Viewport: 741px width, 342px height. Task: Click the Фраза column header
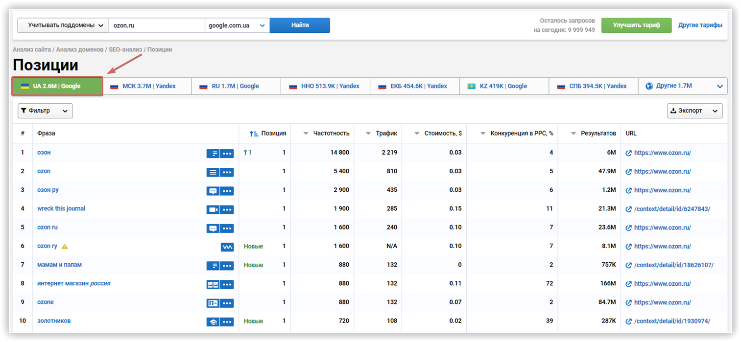click(x=46, y=134)
